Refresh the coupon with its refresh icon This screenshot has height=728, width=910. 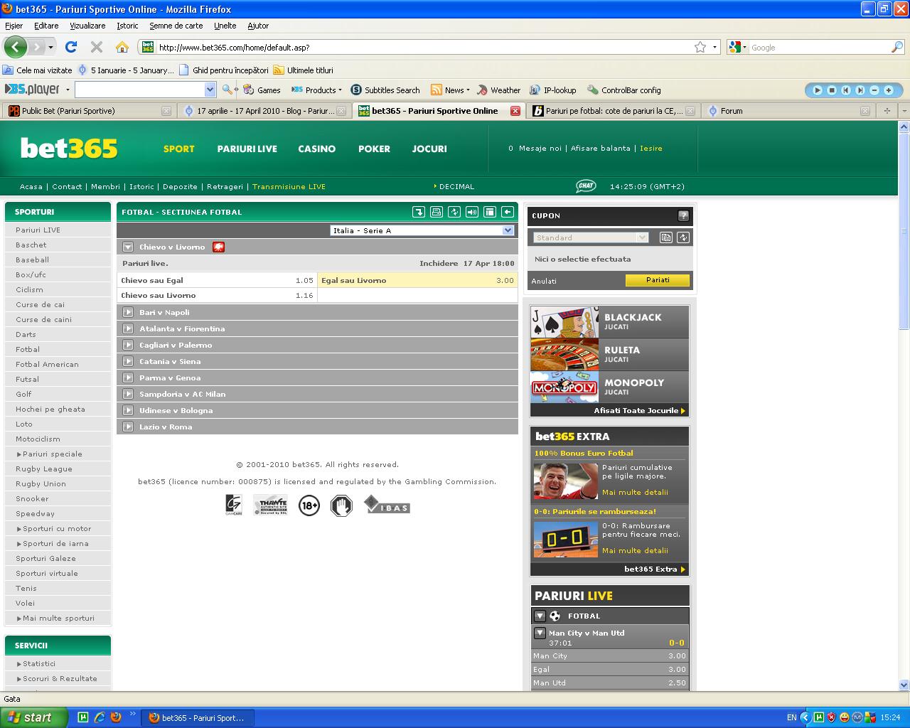[x=683, y=237]
